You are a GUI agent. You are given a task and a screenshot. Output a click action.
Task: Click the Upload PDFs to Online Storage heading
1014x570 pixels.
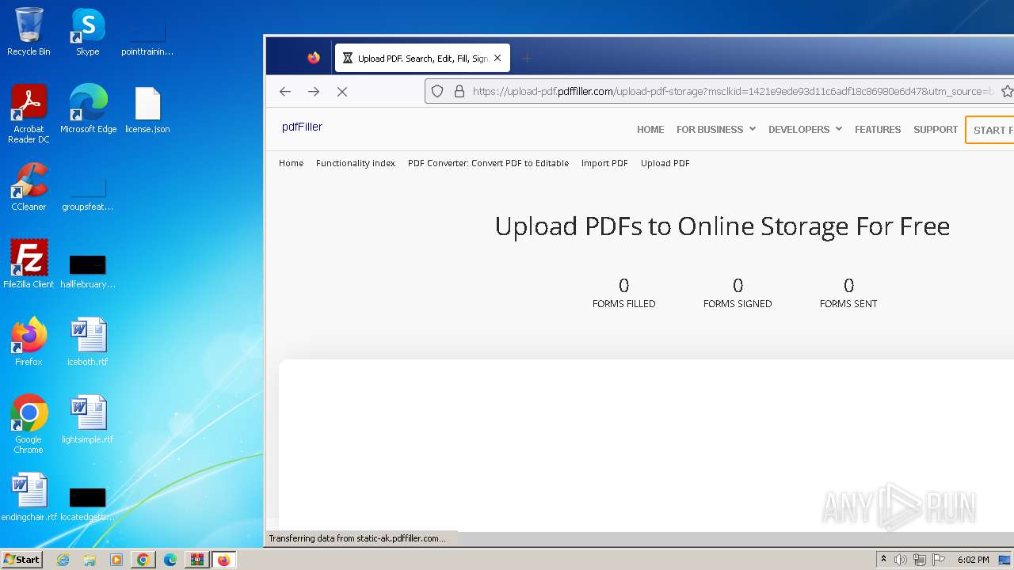click(x=722, y=226)
